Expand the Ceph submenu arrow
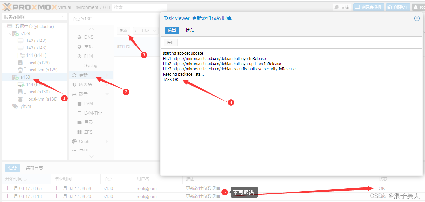425x202 pixels. coord(107,141)
